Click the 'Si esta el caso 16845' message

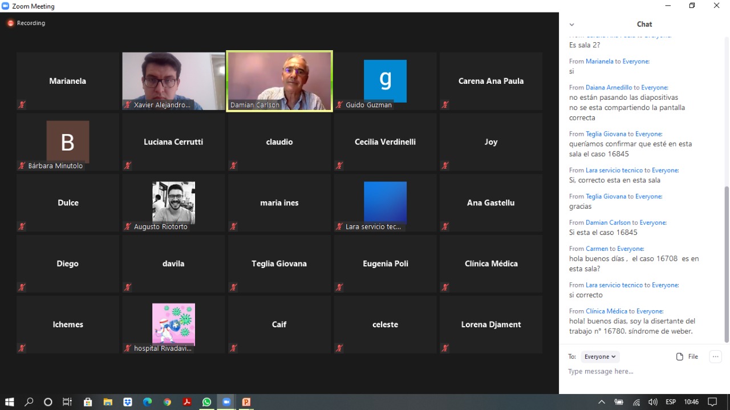(603, 233)
